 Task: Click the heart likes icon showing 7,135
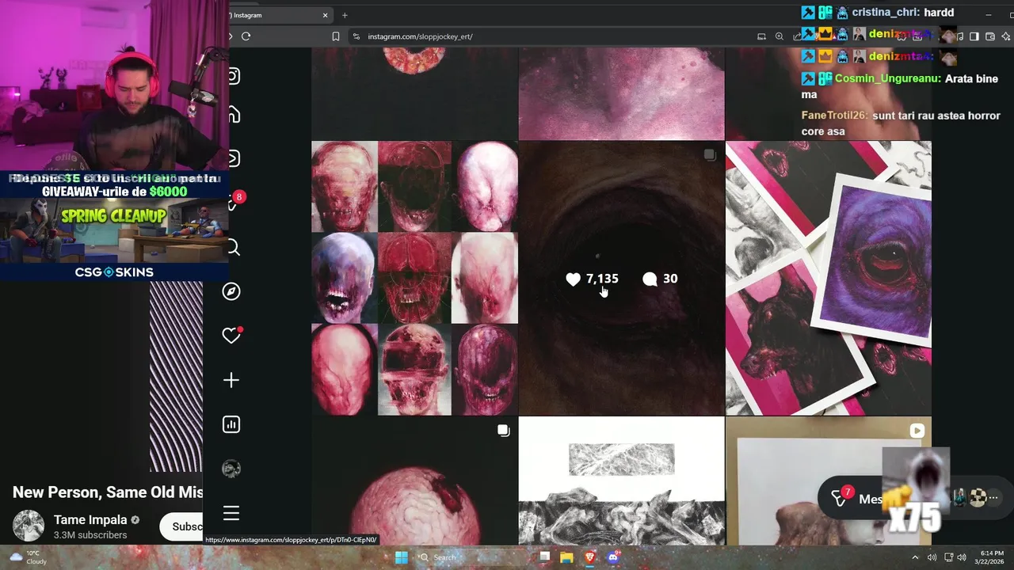click(x=573, y=279)
